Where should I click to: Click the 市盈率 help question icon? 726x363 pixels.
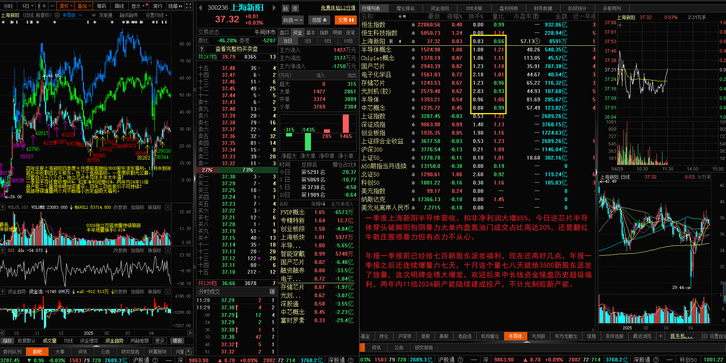coord(536,16)
